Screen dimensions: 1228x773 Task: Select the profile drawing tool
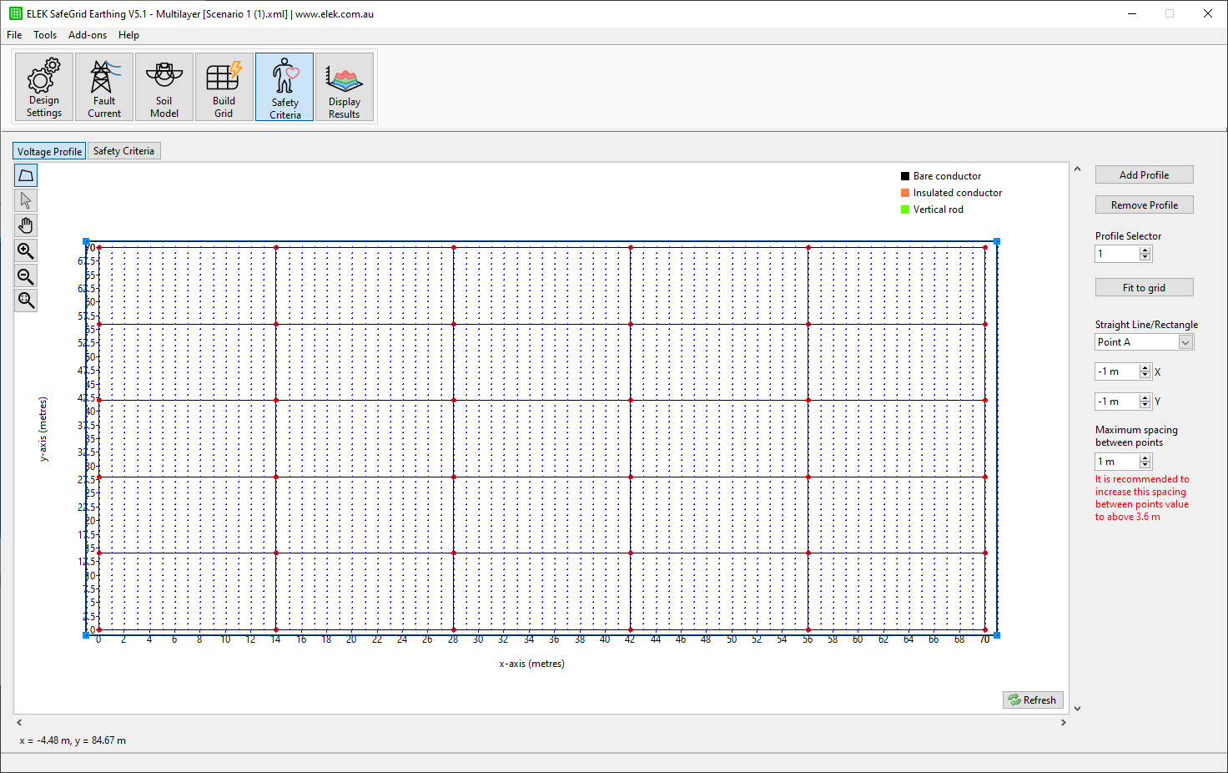coord(25,174)
